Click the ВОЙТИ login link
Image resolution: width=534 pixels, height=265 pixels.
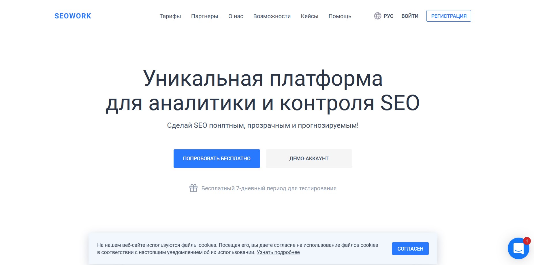tap(410, 16)
